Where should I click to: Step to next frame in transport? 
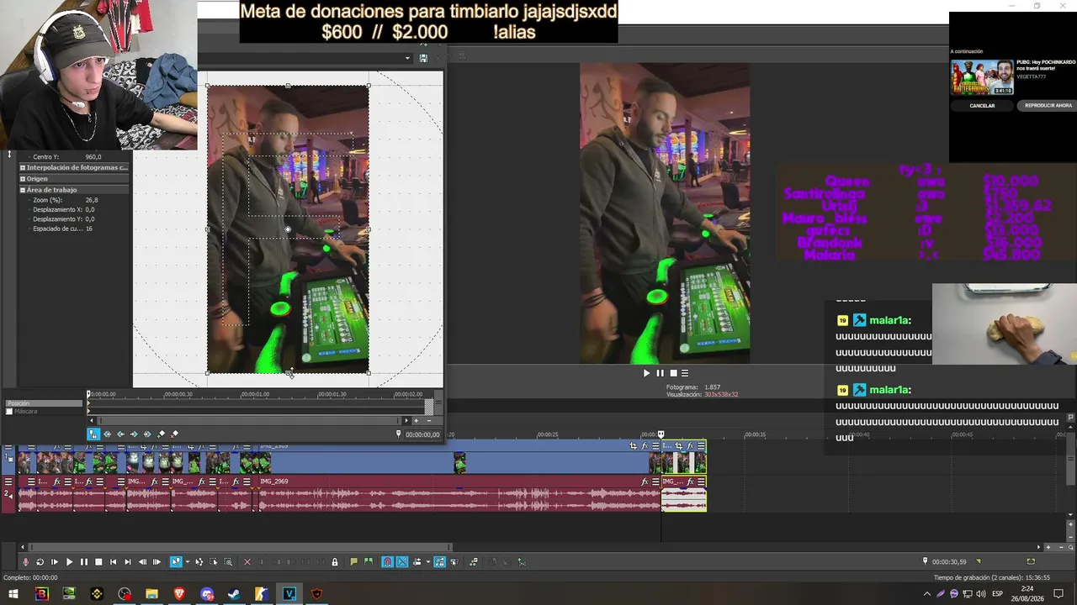tap(157, 562)
